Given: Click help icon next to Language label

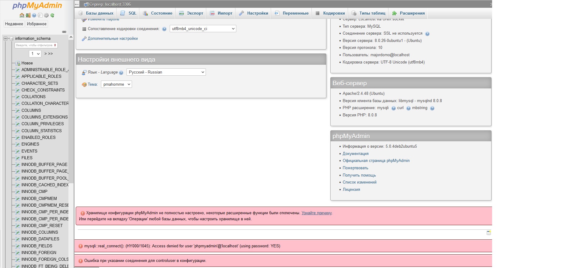Looking at the screenshot, I should (121, 72).
